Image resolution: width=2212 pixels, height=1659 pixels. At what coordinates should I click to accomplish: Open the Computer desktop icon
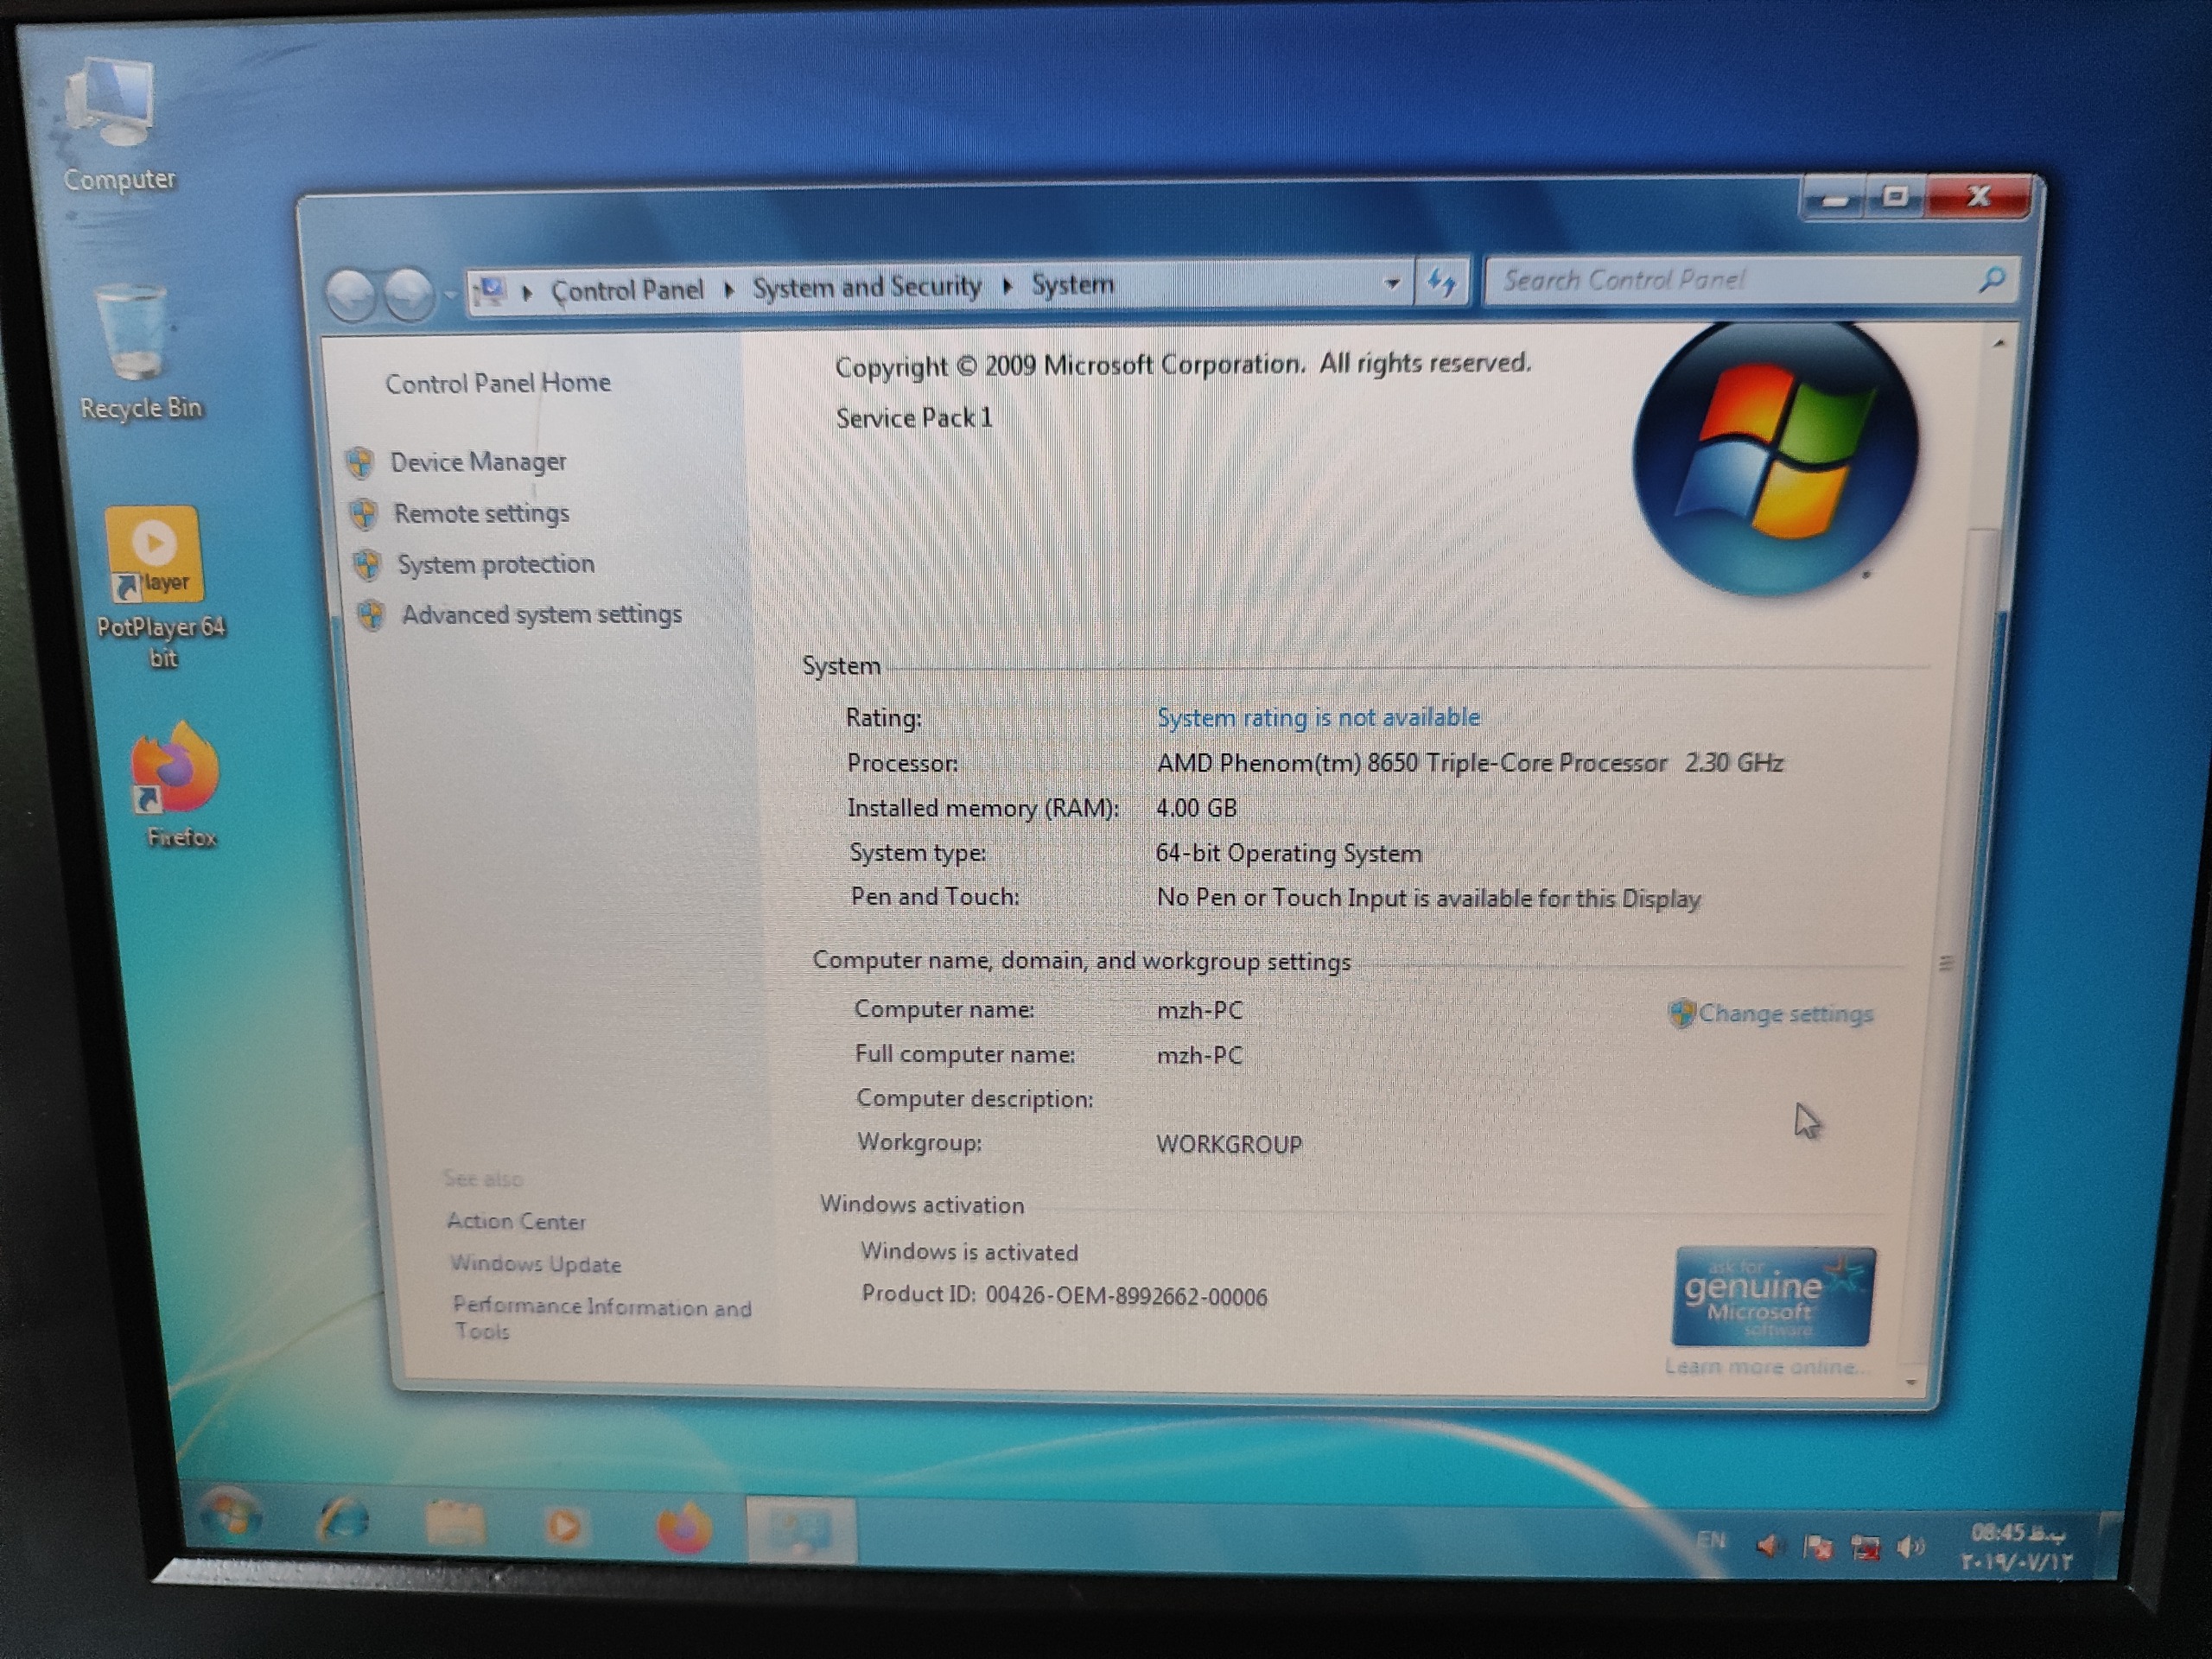112,107
